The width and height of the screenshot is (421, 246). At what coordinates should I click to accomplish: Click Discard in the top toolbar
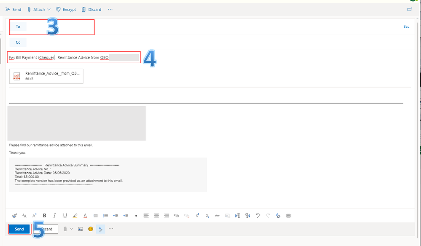(x=92, y=9)
